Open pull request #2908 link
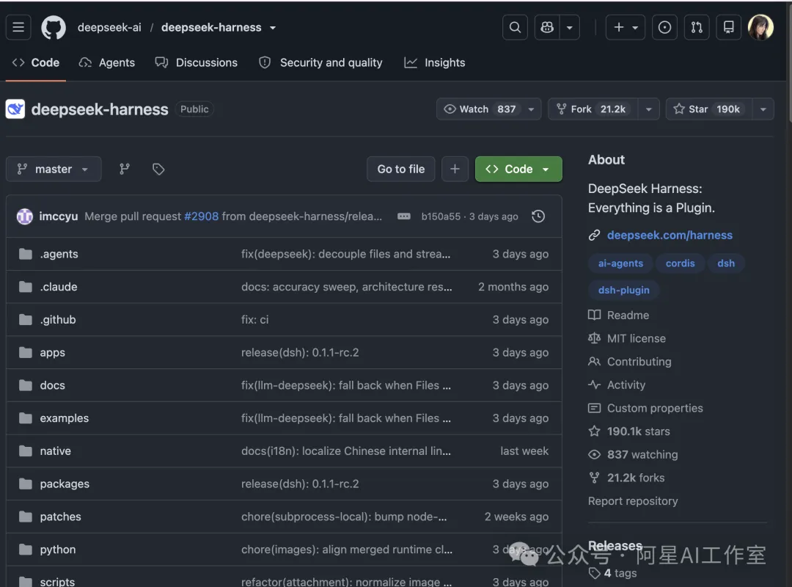 pos(202,216)
